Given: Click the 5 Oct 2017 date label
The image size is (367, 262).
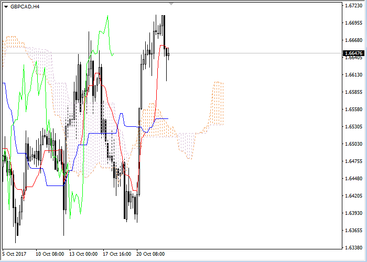Looking at the screenshot, I should coord(14,254).
